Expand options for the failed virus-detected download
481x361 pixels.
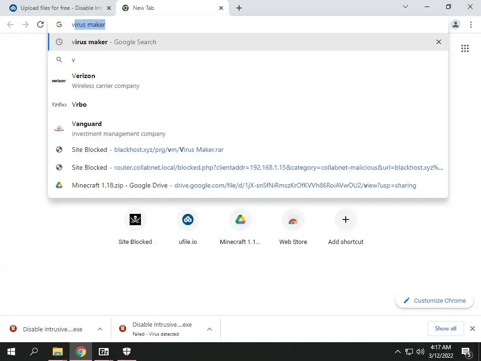(209, 329)
